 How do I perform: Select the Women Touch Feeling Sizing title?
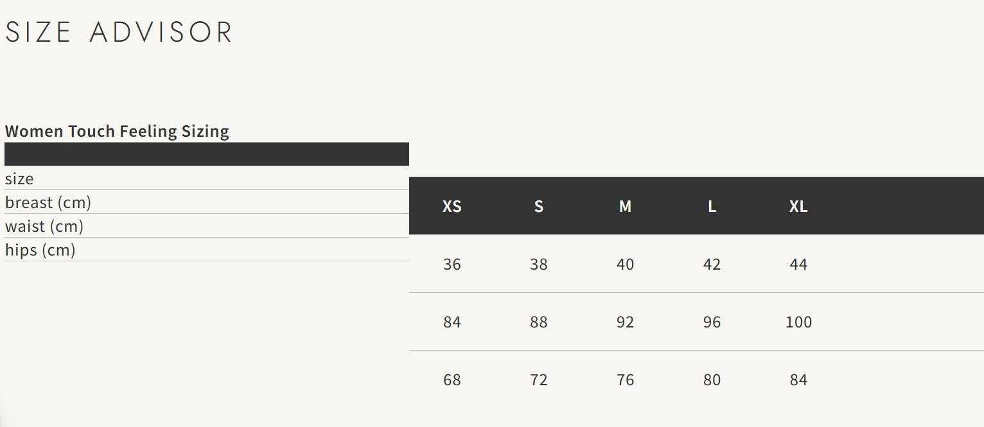117,131
